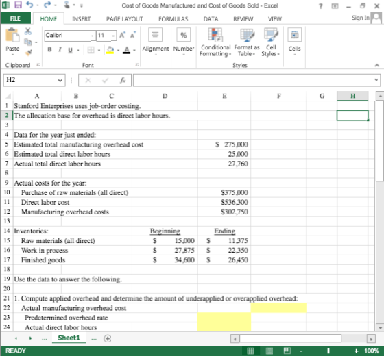The height and width of the screenshot is (356, 384).
Task: Toggle Bold formatting
Action: (49, 49)
